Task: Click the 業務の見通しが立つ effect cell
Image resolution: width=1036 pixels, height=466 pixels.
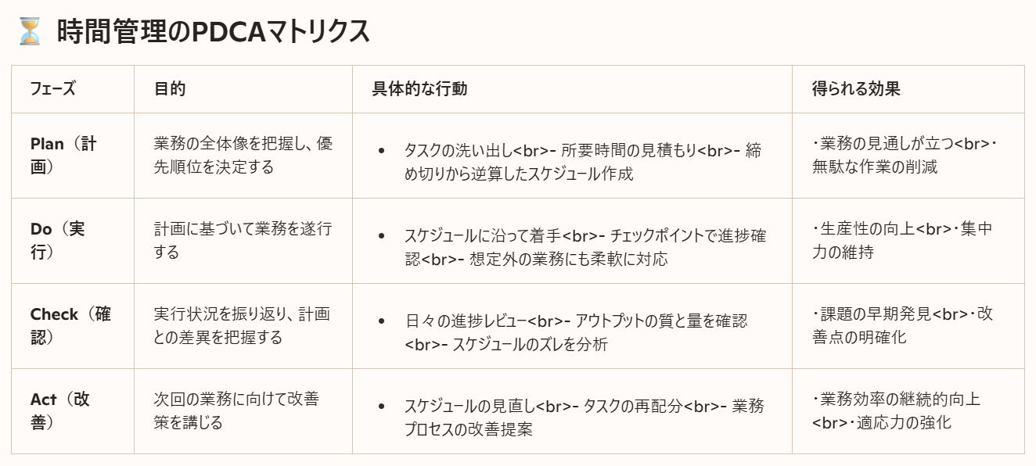Action: (x=906, y=156)
